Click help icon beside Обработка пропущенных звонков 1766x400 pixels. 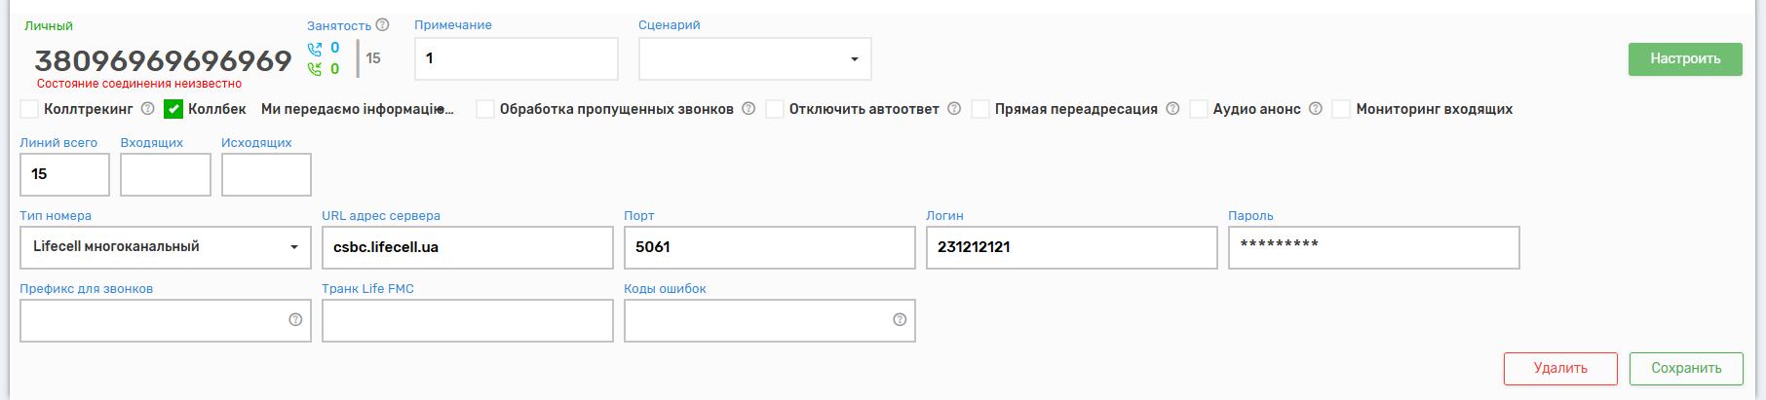coord(749,109)
